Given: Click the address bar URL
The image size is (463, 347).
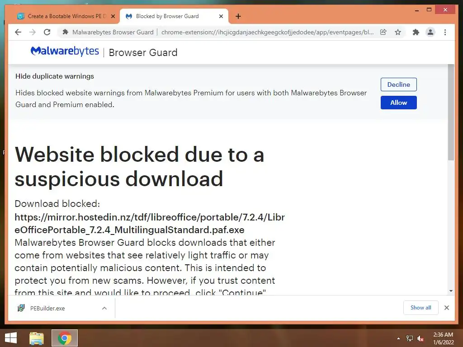Looking at the screenshot, I should pyautogui.click(x=267, y=32).
